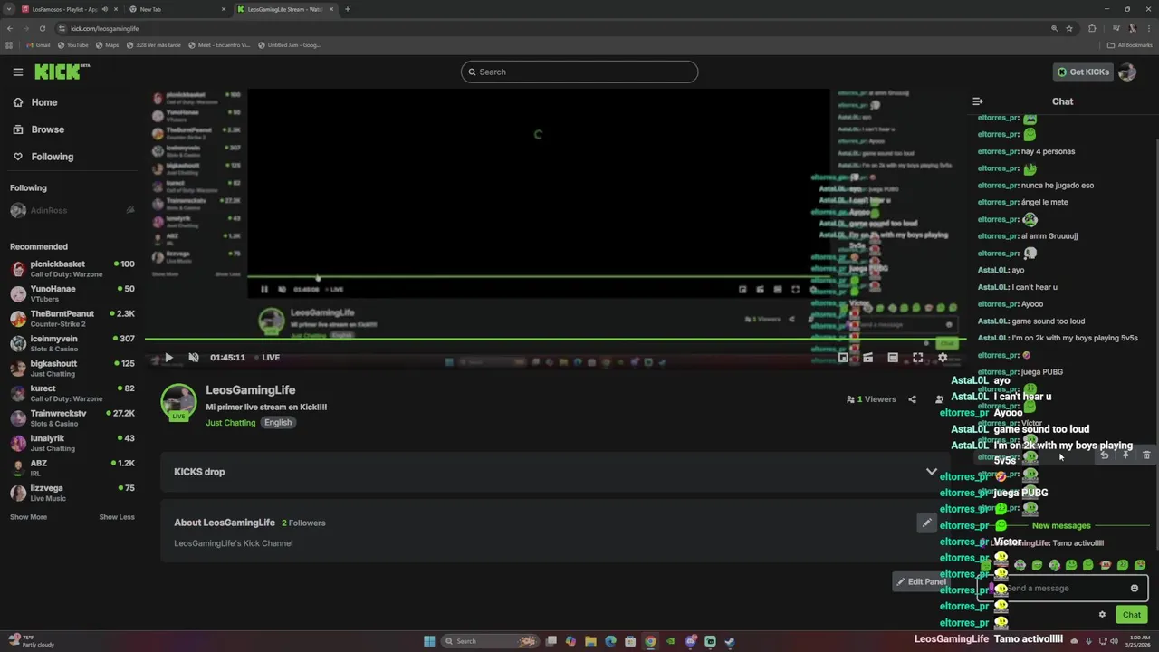Click the pencil edit icon on About panel
Image resolution: width=1159 pixels, height=652 pixels.
click(926, 523)
